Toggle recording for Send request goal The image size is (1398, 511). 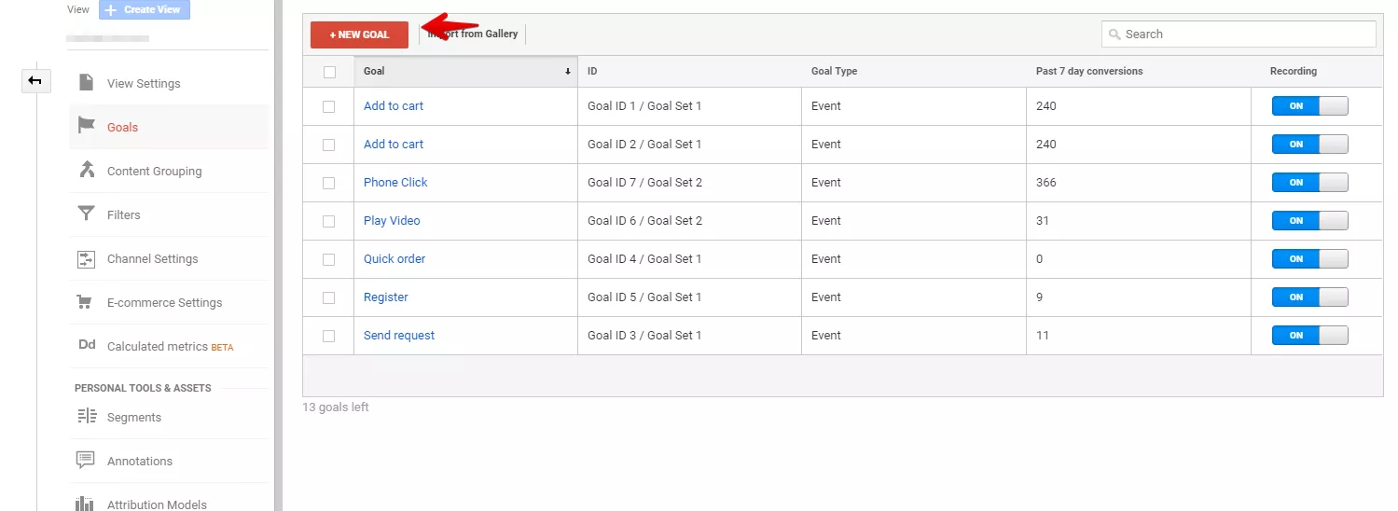(1310, 336)
